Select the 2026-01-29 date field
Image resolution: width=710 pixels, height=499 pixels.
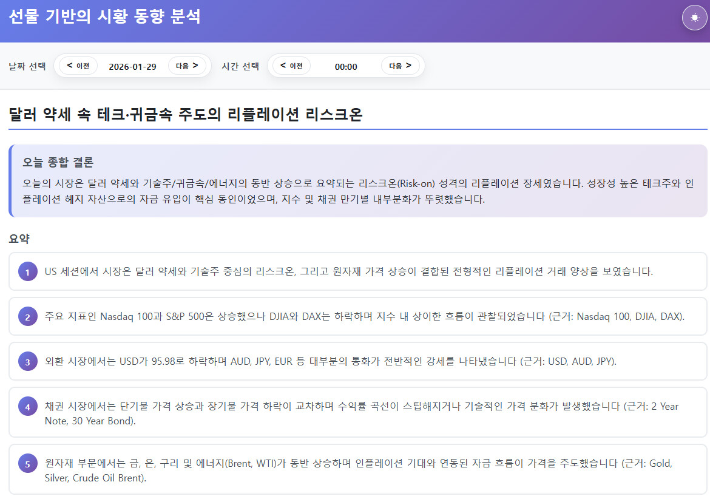pyautogui.click(x=132, y=66)
